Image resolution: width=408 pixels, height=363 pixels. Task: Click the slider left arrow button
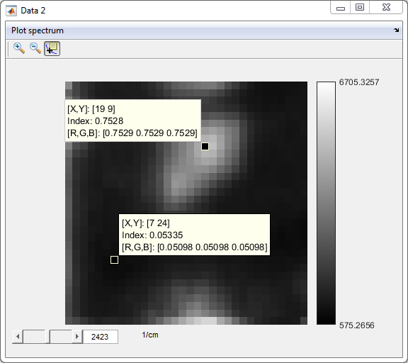pyautogui.click(x=18, y=337)
